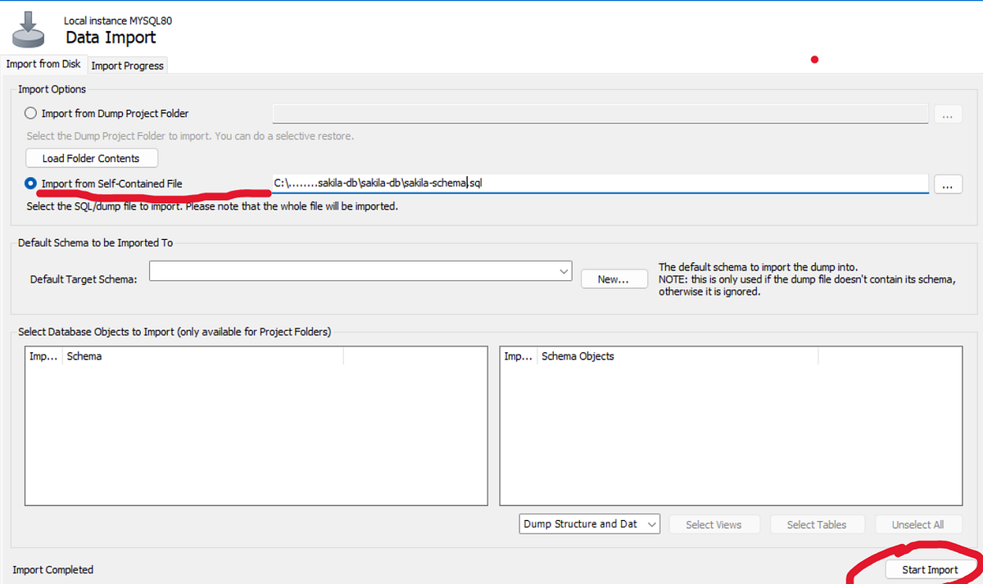Select Import from Self-Contained File radio
Screen dimensions: 983x584
31,183
